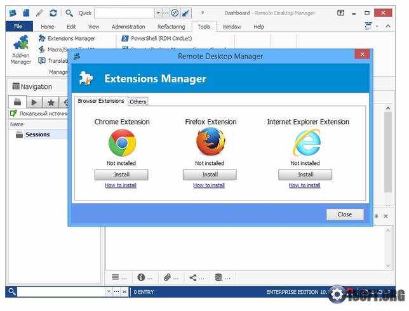This screenshot has width=409, height=311.
Task: Select the Sessions tree item
Action: coord(37,135)
